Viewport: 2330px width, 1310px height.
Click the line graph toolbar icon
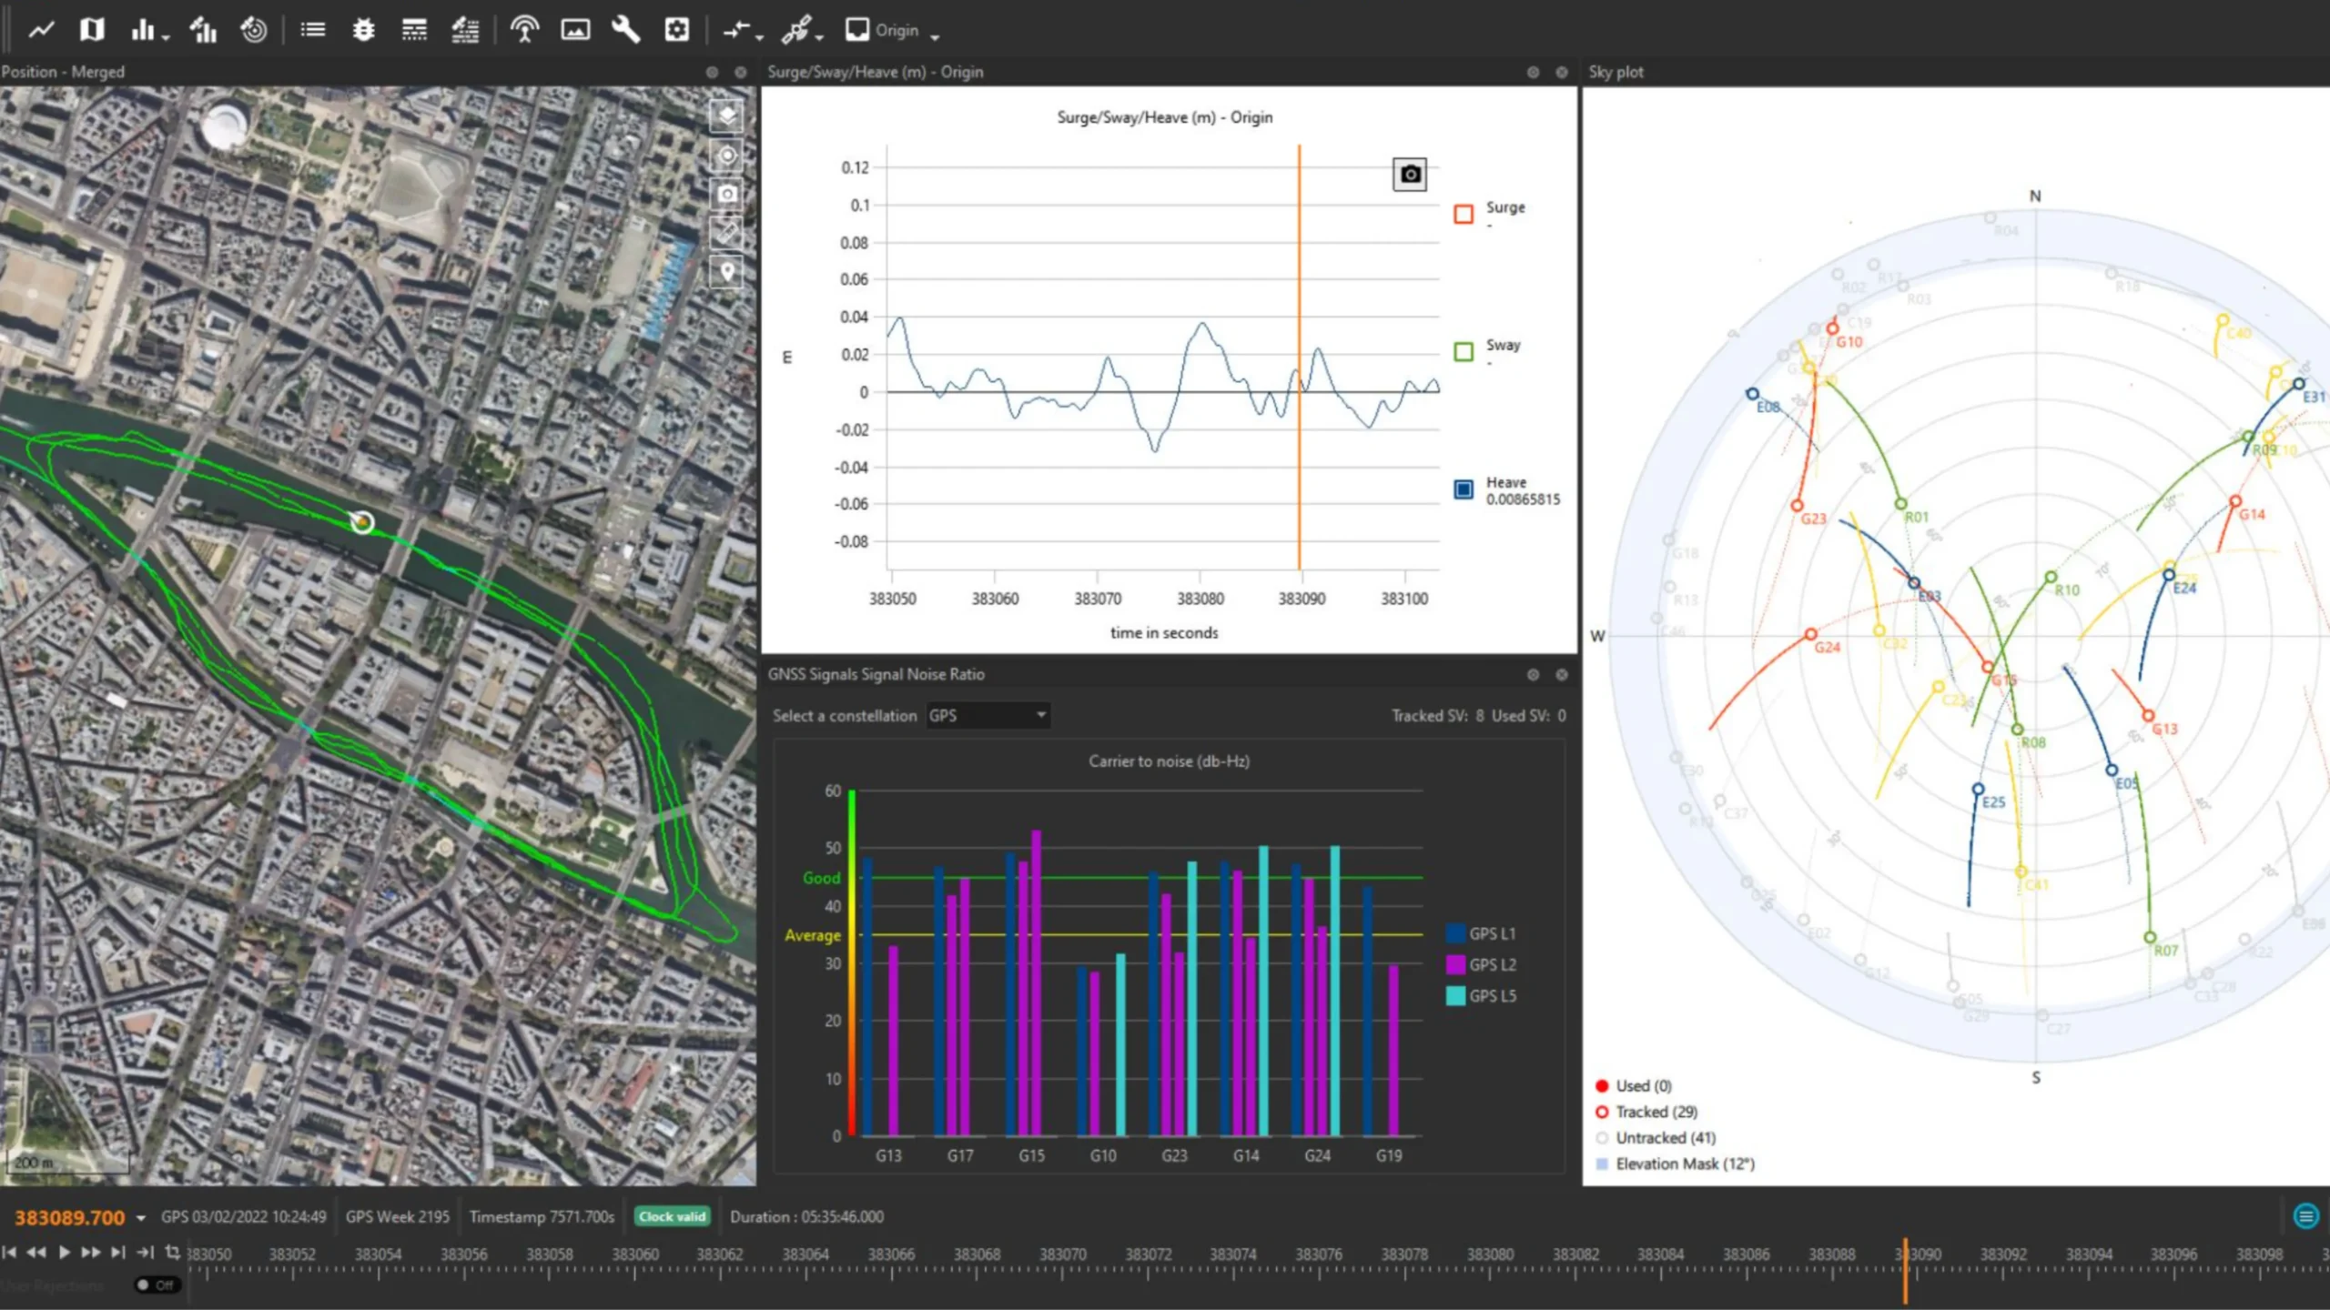pos(41,30)
